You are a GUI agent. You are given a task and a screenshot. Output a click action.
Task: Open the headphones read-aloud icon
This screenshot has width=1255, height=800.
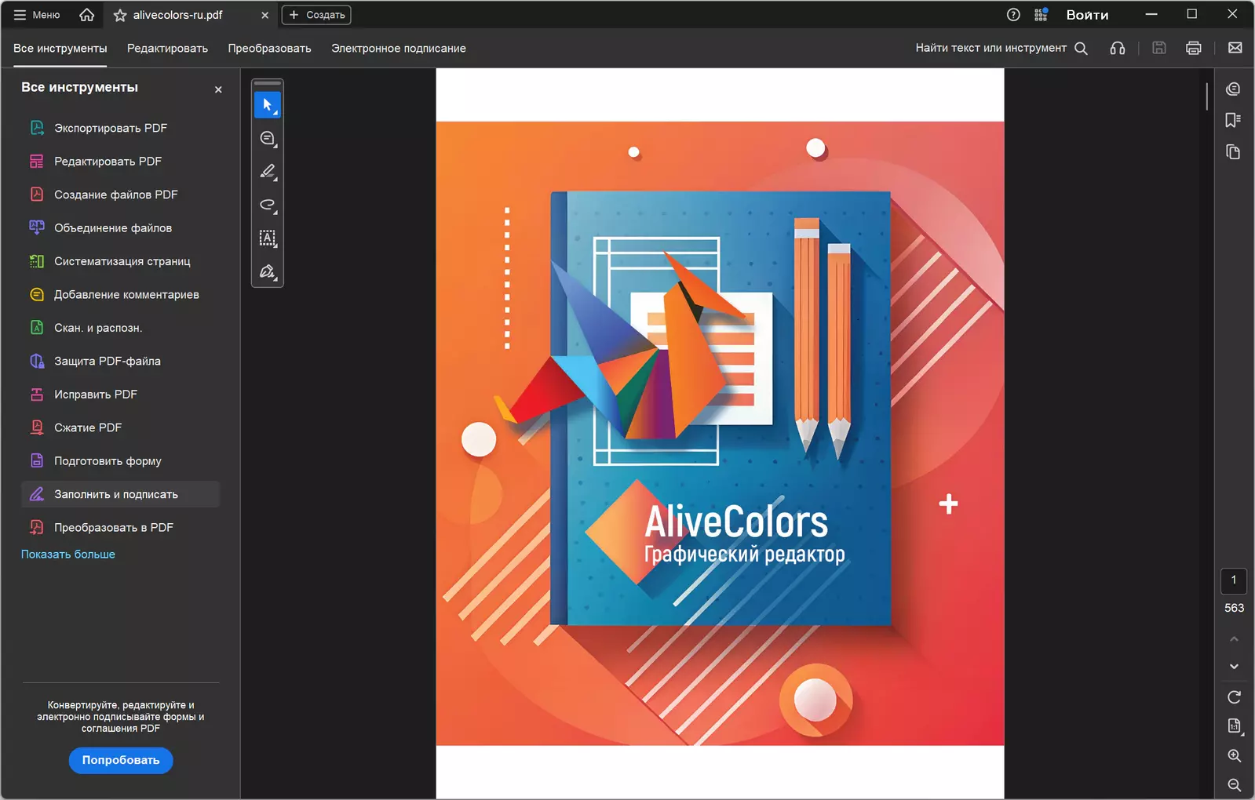coord(1118,48)
